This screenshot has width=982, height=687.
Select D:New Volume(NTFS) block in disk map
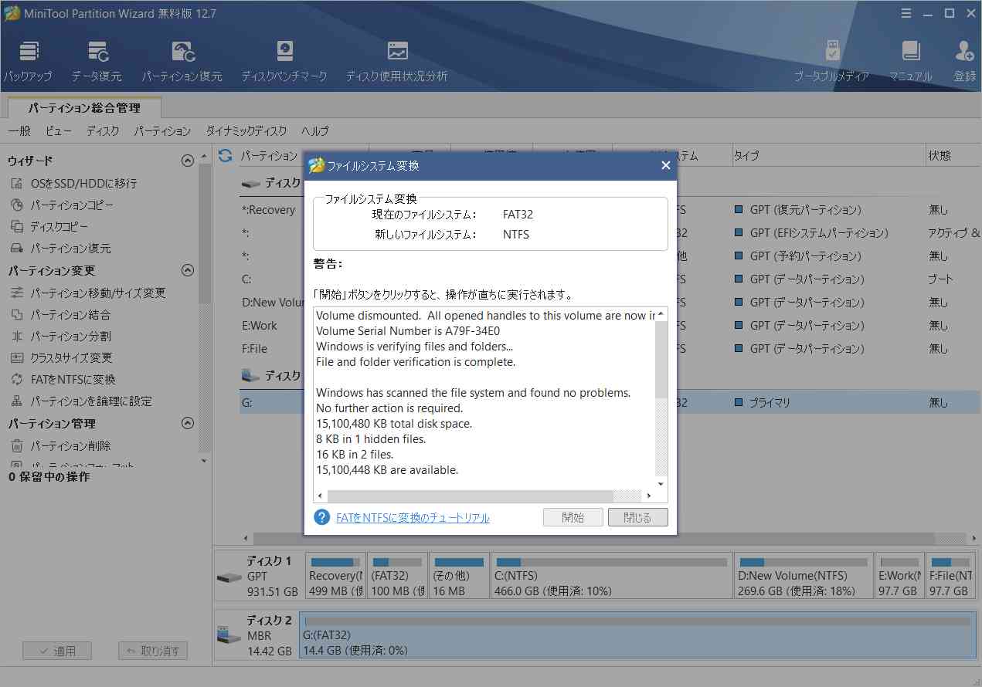coord(804,575)
